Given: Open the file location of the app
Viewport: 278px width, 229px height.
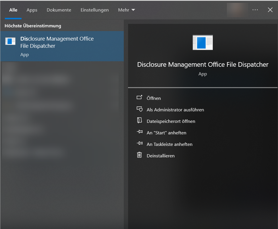Looking at the screenshot, I should 171,121.
